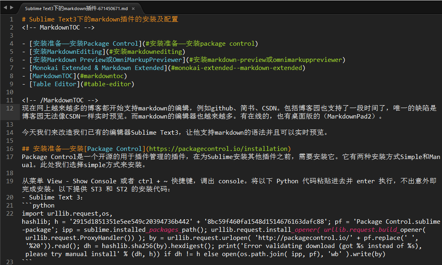Click the '#table-editor' anchor on line 9
Viewport: 442px width, 265px height.
[107, 84]
